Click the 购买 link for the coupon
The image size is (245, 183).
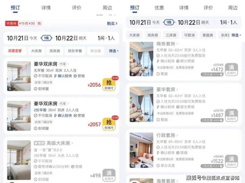click(112, 23)
